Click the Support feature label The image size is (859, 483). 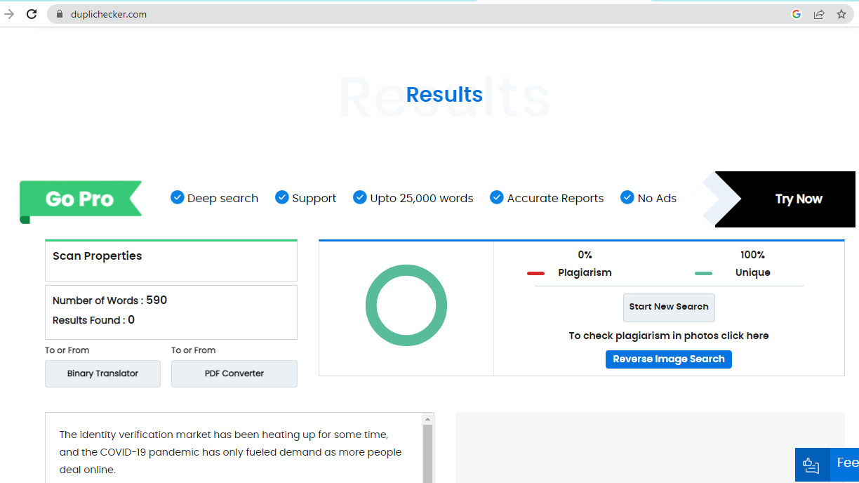[x=314, y=199]
